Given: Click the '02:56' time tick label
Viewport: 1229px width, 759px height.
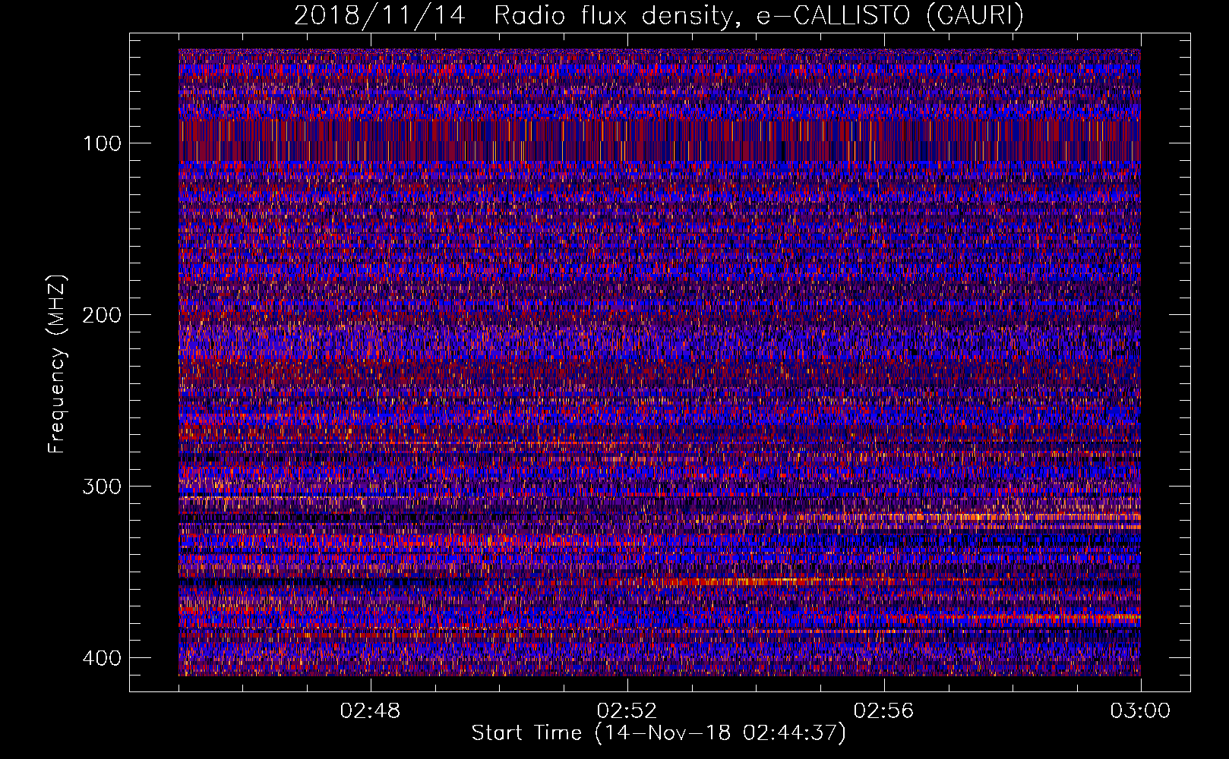Looking at the screenshot, I should tap(884, 711).
